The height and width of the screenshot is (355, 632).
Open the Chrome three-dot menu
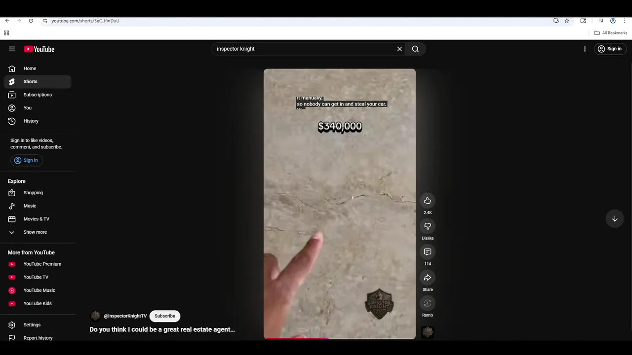(x=625, y=21)
